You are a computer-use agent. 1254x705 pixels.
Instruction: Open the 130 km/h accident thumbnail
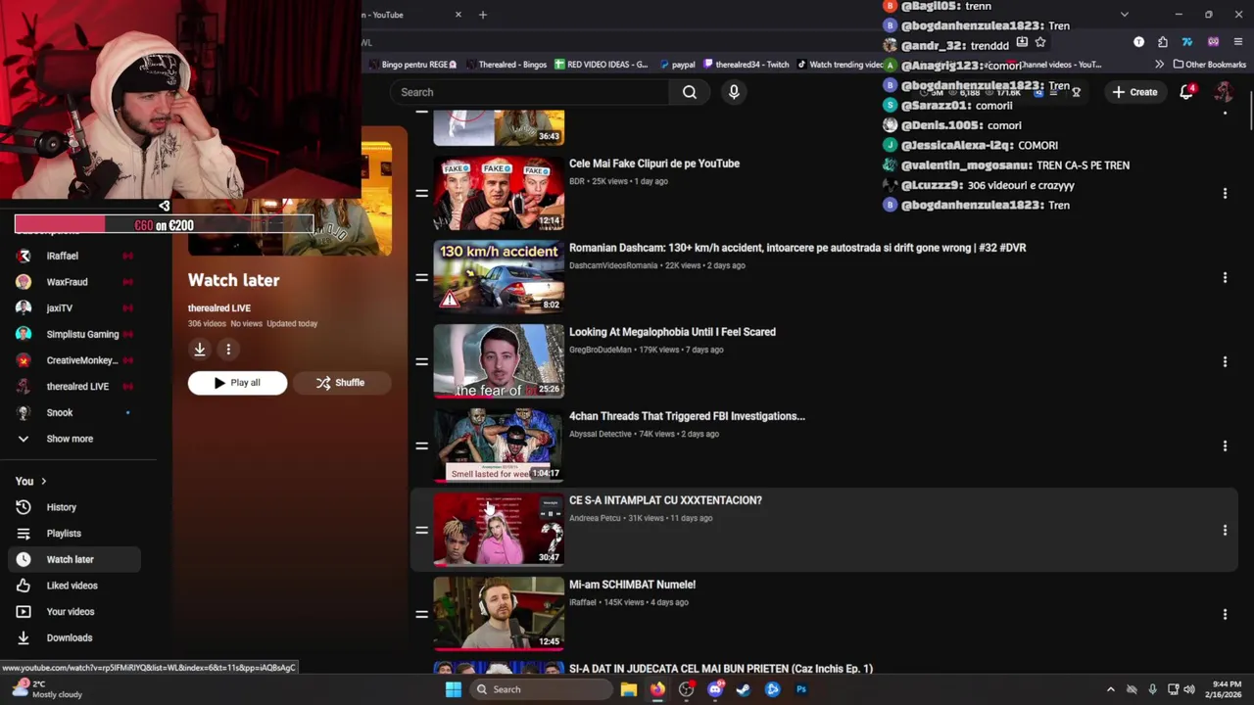[x=499, y=277]
